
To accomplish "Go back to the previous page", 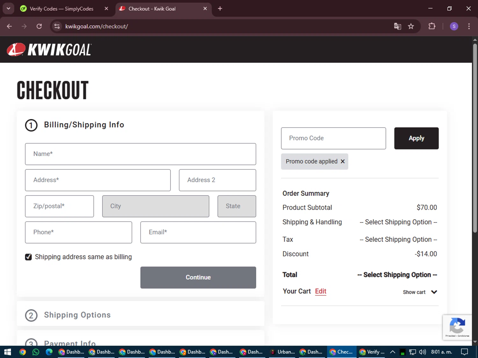I will coord(9,26).
